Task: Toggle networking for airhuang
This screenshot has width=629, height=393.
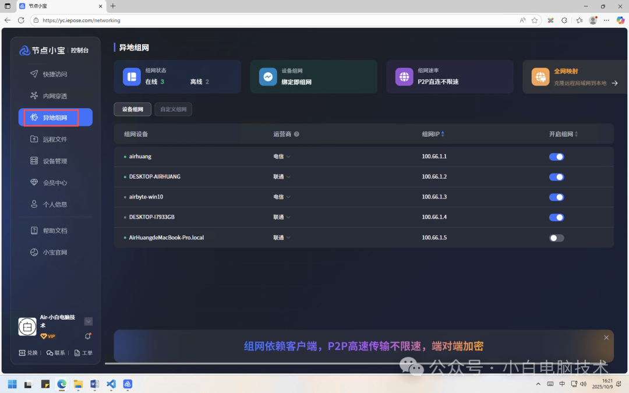Action: pos(556,157)
